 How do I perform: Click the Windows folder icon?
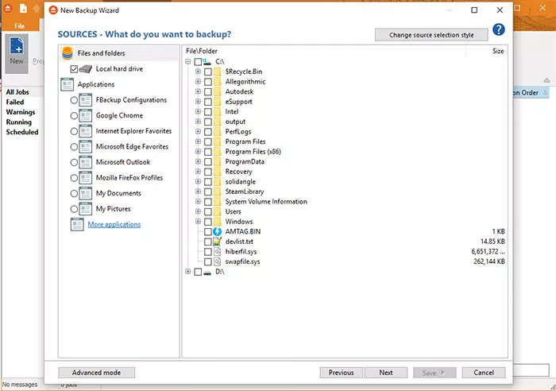click(x=217, y=222)
